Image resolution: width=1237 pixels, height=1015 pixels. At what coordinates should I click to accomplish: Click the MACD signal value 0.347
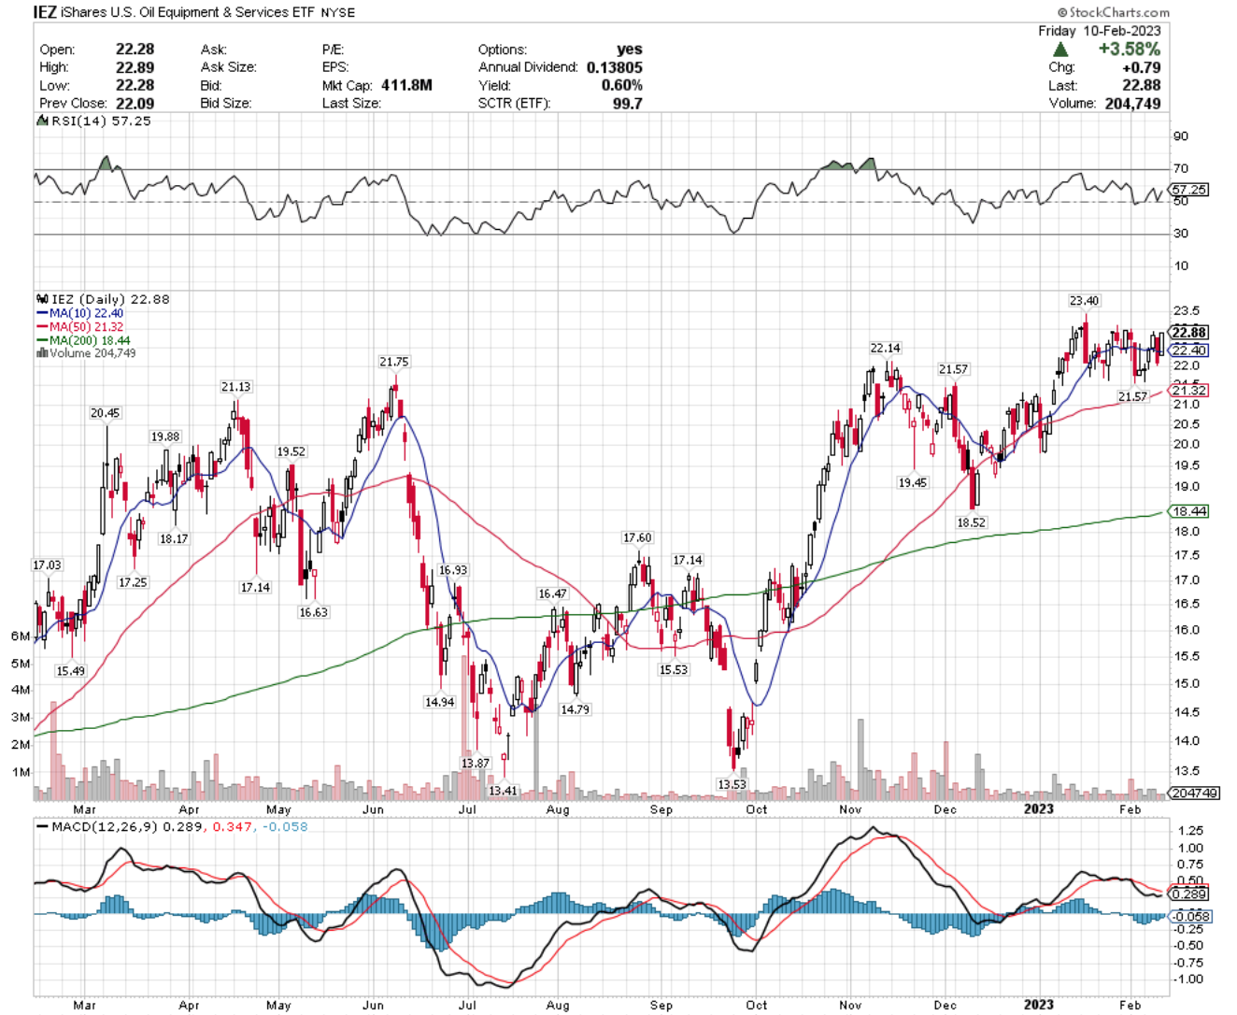[233, 827]
